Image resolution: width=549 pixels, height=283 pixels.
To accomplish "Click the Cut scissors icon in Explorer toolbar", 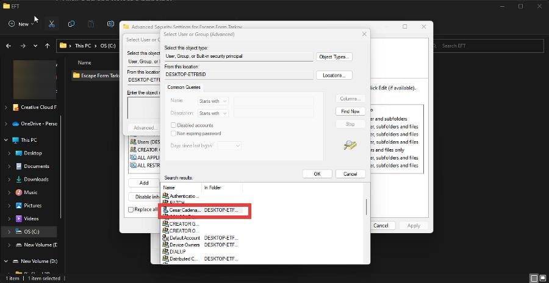I will point(52,24).
